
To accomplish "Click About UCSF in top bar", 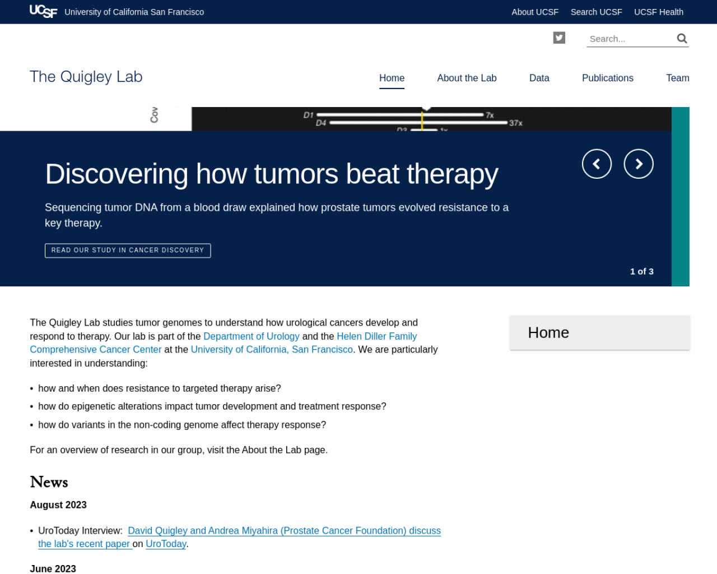I will (x=535, y=12).
